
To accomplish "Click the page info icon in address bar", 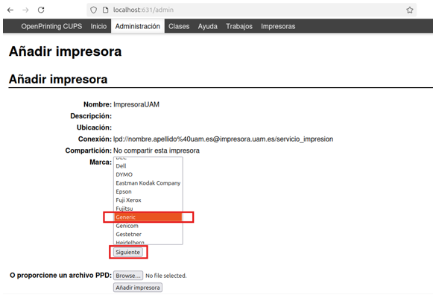I will coord(106,10).
